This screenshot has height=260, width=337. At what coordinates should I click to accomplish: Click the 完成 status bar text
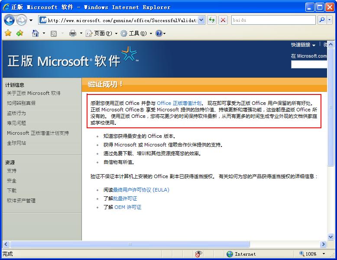[7, 254]
